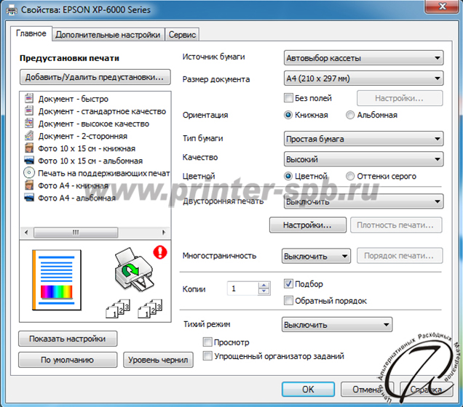Viewport: 463px width, 407px height.
Task: Open the 'Тихий режим' dropdown
Action: pos(337,324)
